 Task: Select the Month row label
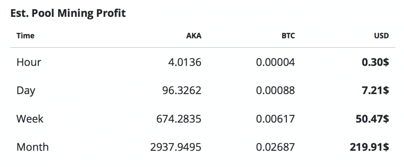32,147
